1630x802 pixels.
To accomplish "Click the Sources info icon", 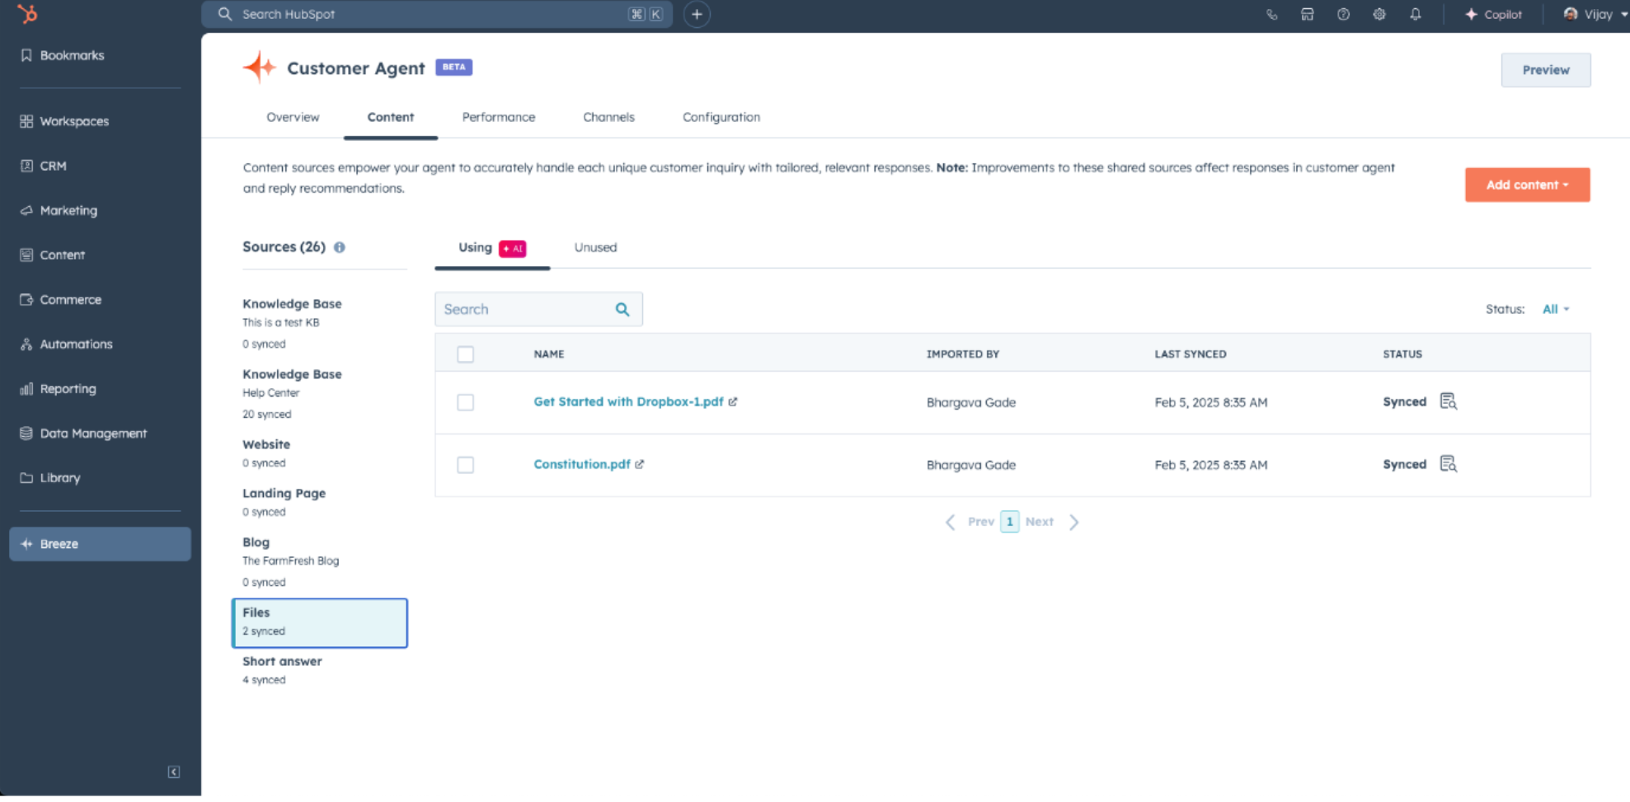I will 339,247.
